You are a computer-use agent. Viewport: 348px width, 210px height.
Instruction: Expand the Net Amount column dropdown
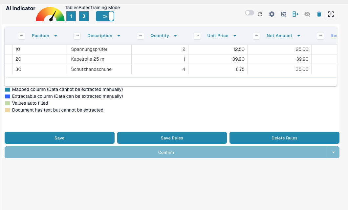[299, 36]
